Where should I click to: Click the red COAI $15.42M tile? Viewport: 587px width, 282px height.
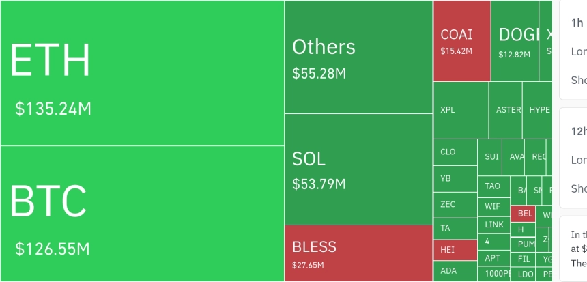461,41
